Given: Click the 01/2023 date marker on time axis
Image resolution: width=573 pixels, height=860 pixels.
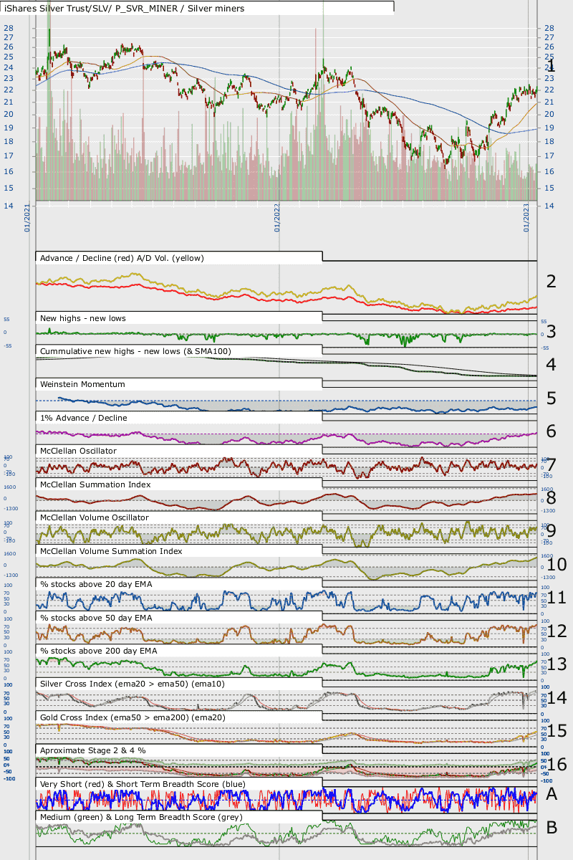Looking at the screenshot, I should click(x=526, y=217).
